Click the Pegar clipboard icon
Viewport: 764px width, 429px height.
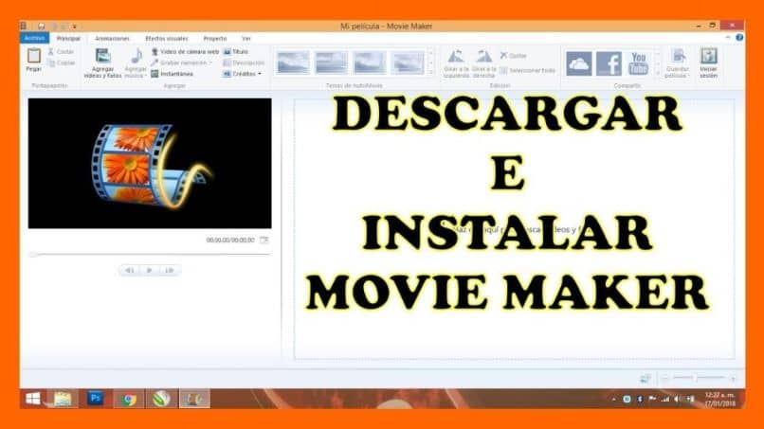[x=33, y=56]
